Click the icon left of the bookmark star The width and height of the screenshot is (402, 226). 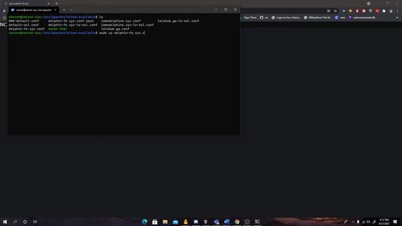(x=329, y=11)
